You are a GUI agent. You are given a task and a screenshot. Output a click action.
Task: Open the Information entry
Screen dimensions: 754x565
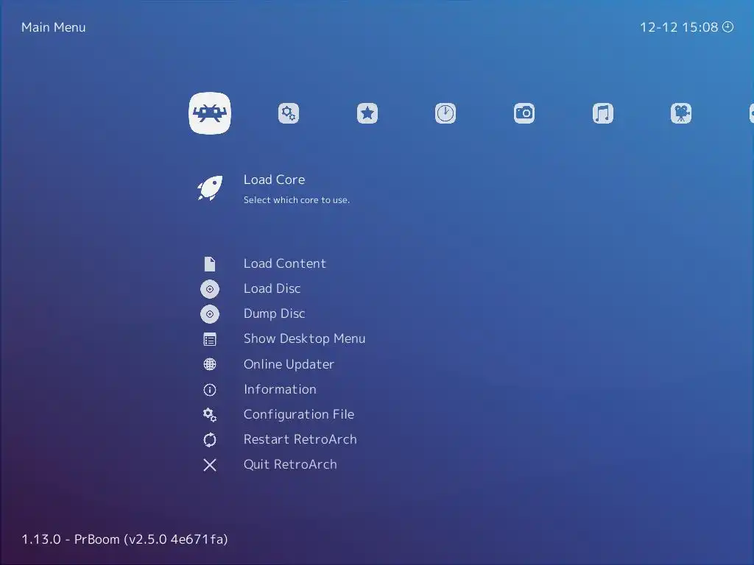click(x=280, y=389)
